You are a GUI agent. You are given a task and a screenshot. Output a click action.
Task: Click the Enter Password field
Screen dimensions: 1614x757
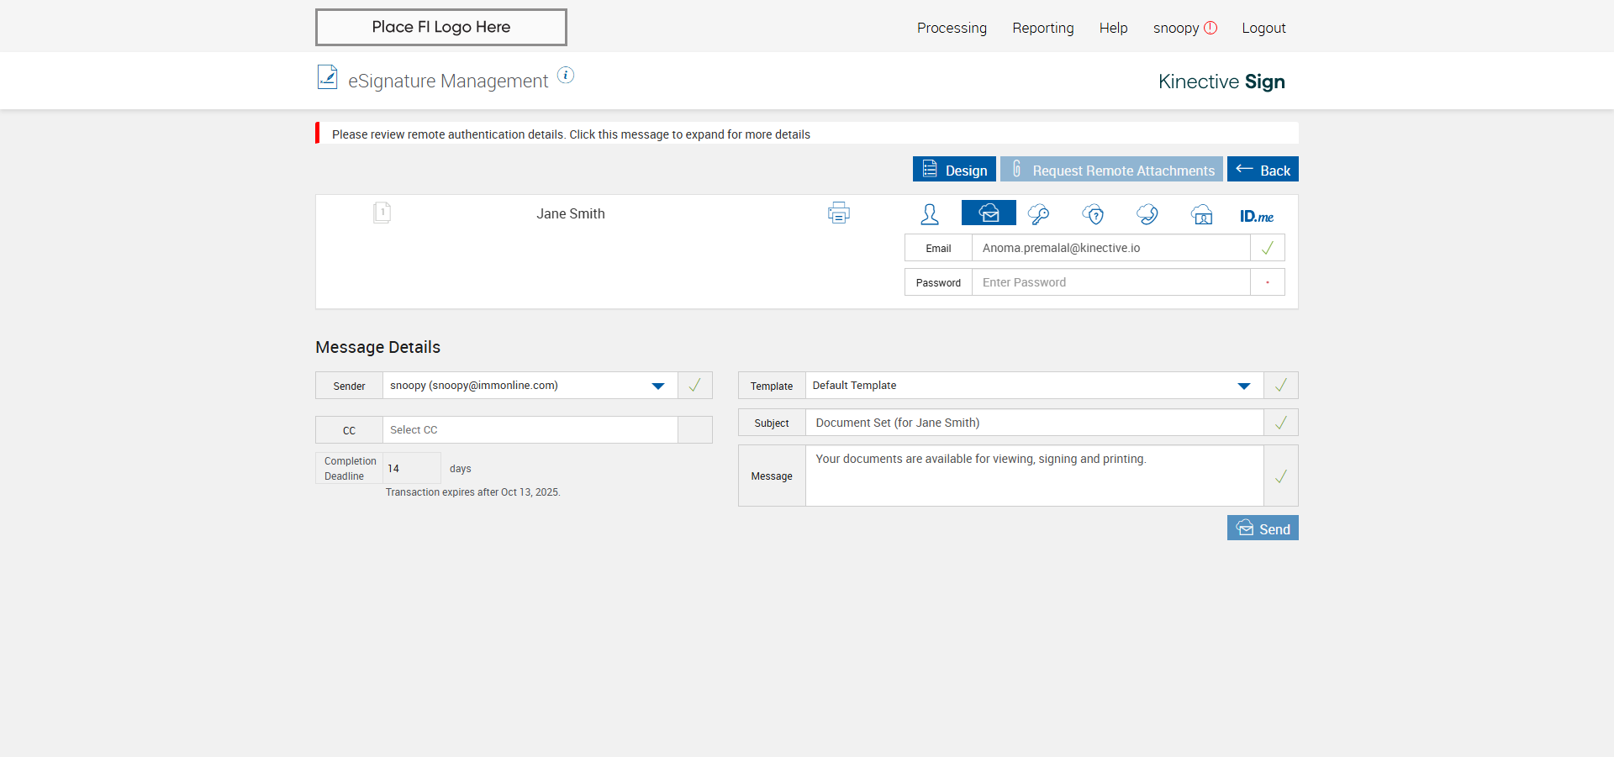pos(1110,282)
